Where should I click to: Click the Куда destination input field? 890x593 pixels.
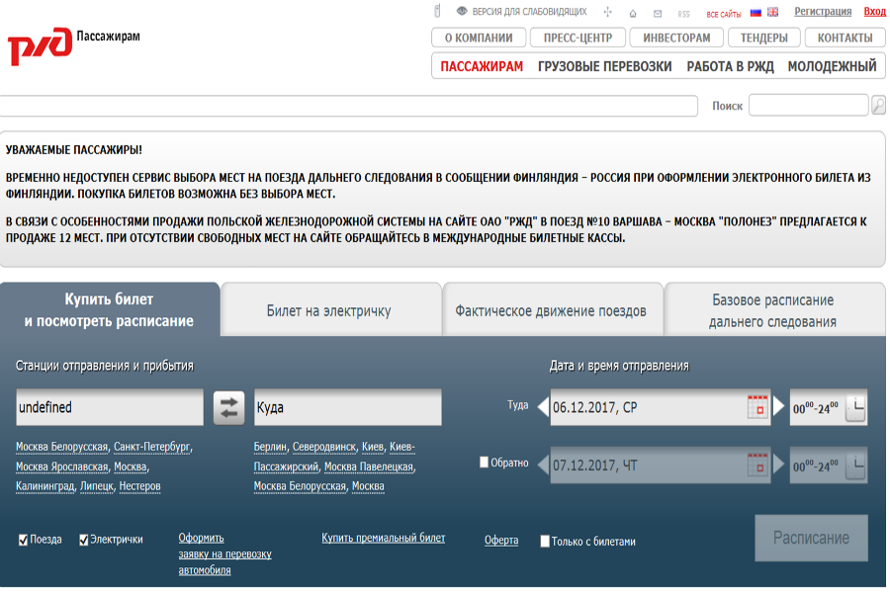(x=346, y=407)
